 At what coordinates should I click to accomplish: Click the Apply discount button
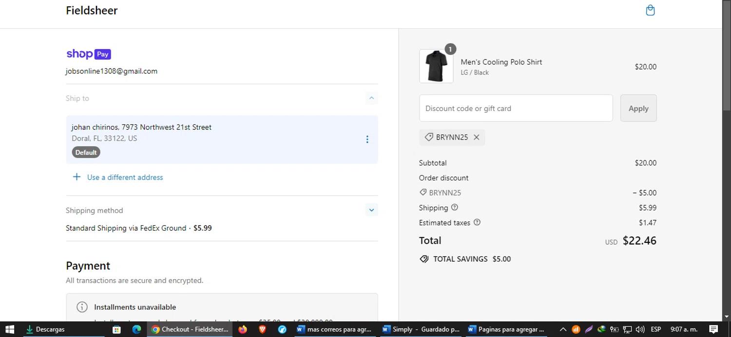click(x=638, y=108)
